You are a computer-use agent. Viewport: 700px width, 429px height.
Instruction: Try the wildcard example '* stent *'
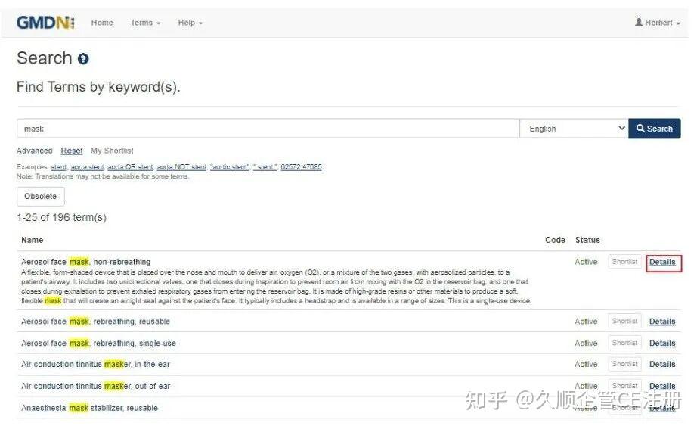(265, 167)
